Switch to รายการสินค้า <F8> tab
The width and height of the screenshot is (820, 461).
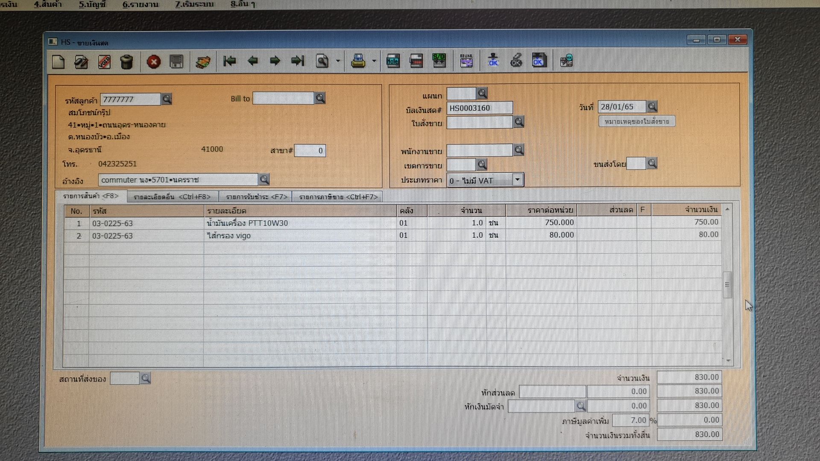[91, 196]
